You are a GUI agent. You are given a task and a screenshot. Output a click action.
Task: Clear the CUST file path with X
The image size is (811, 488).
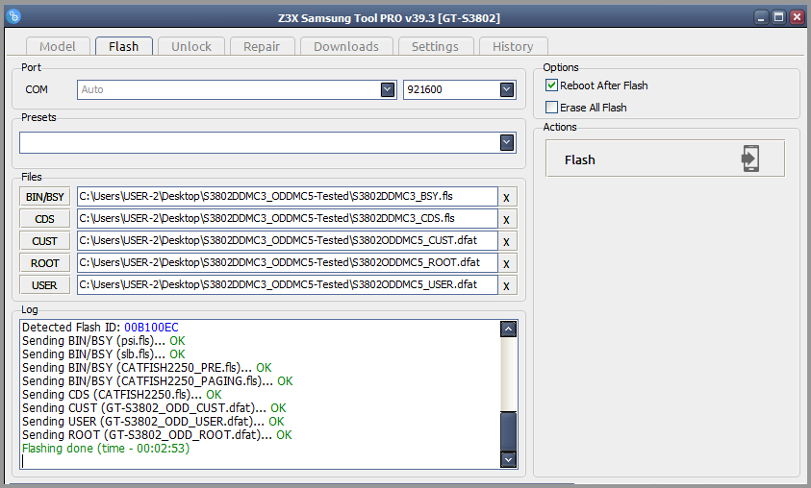click(x=506, y=242)
